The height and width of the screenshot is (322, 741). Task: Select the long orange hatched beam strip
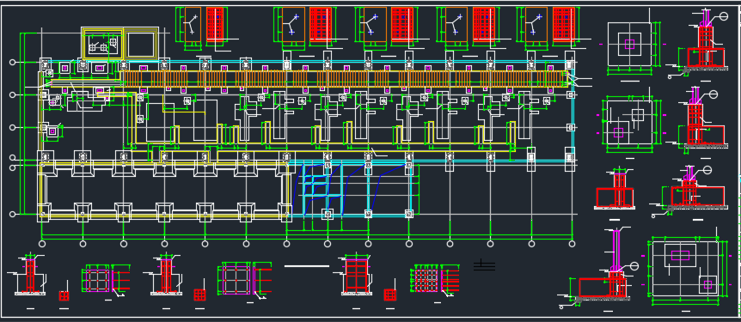click(x=344, y=79)
